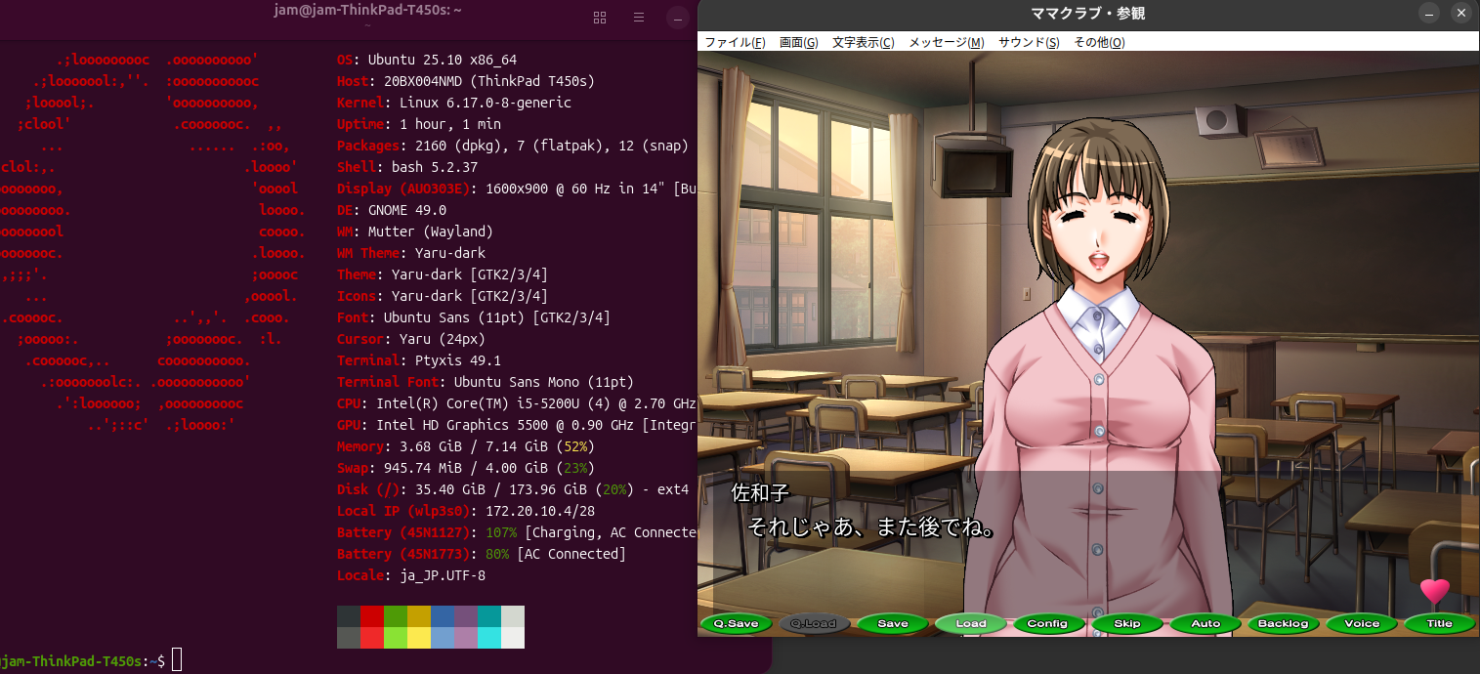1480x674 pixels.
Task: Toggle the Auto play button
Action: point(1205,623)
